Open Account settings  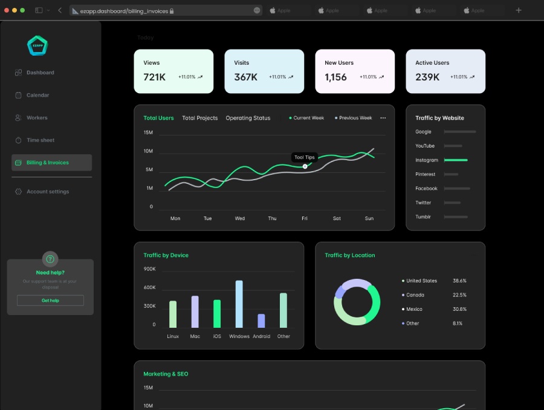pos(47,192)
